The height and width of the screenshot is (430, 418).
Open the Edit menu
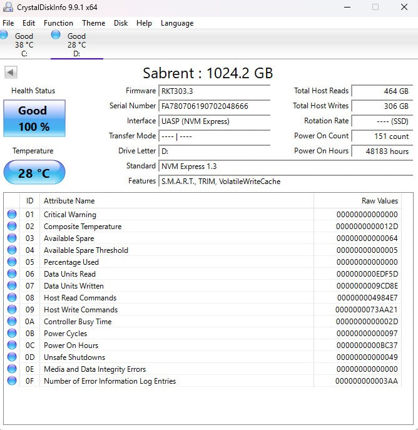[29, 23]
